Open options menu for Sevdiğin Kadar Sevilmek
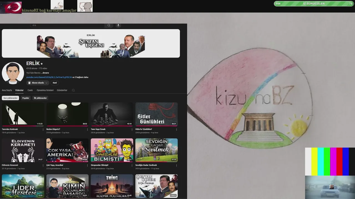This screenshot has width=355, height=199. tap(176, 165)
